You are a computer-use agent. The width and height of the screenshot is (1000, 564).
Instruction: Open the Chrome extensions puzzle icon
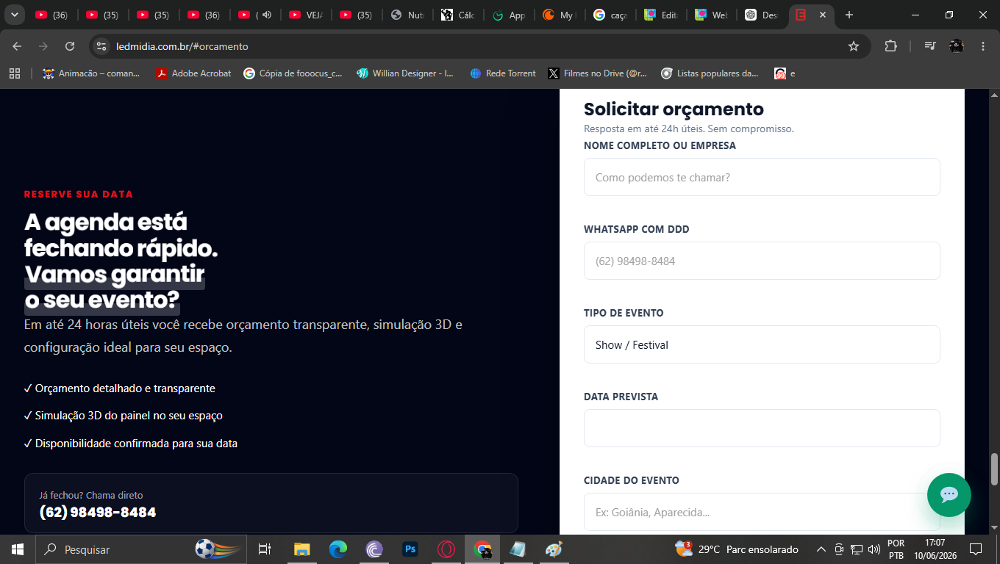click(x=890, y=46)
